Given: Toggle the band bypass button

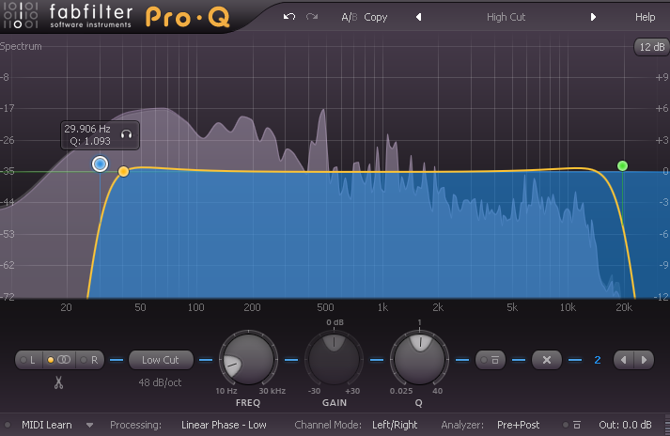Looking at the screenshot, I should [491, 360].
